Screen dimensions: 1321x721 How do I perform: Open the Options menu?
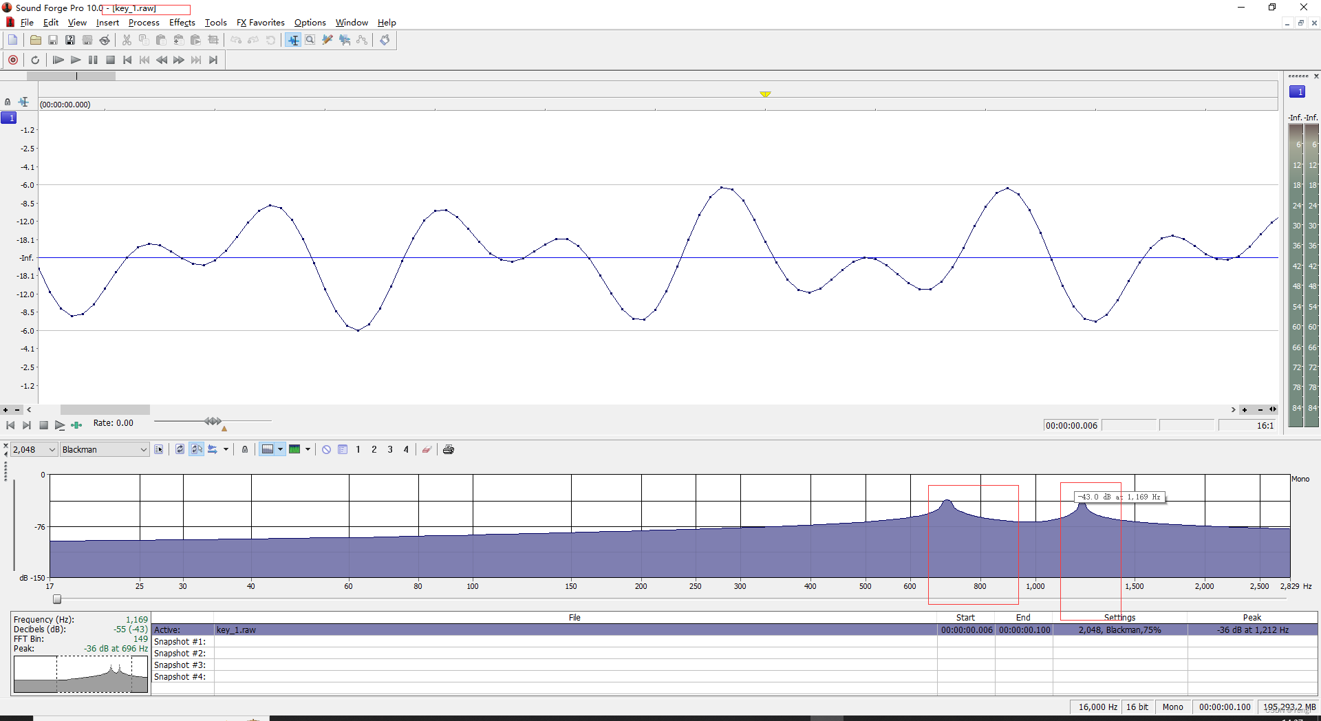coord(310,23)
